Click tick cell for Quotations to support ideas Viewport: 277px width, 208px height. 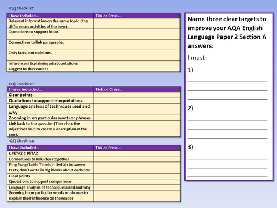coord(137,34)
